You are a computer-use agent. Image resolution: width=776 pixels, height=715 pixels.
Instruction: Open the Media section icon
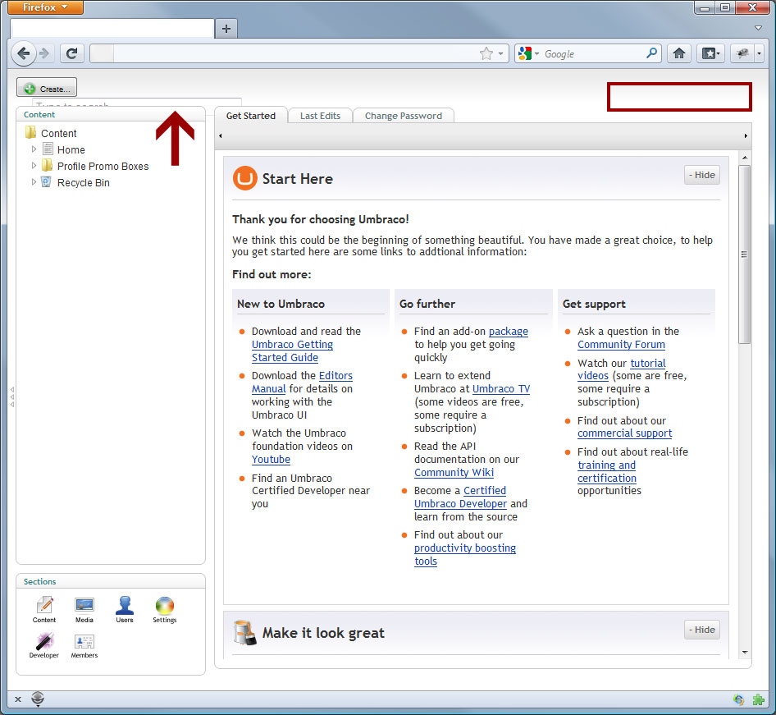[x=84, y=606]
